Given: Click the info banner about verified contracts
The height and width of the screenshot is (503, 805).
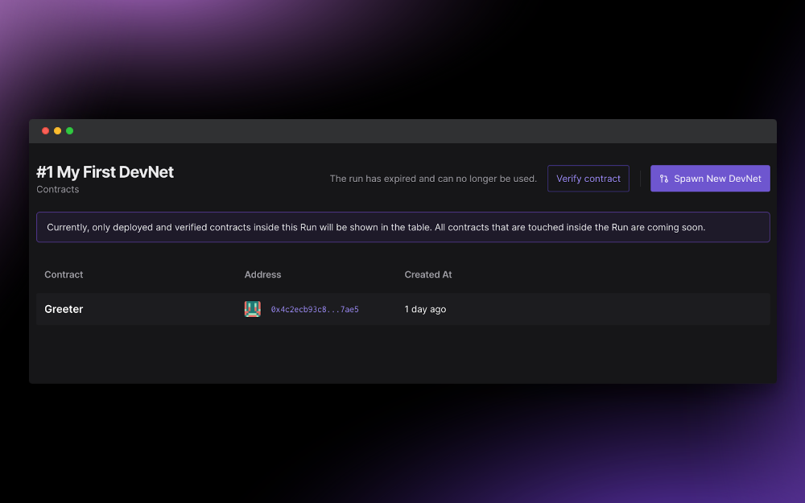Looking at the screenshot, I should pyautogui.click(x=403, y=227).
